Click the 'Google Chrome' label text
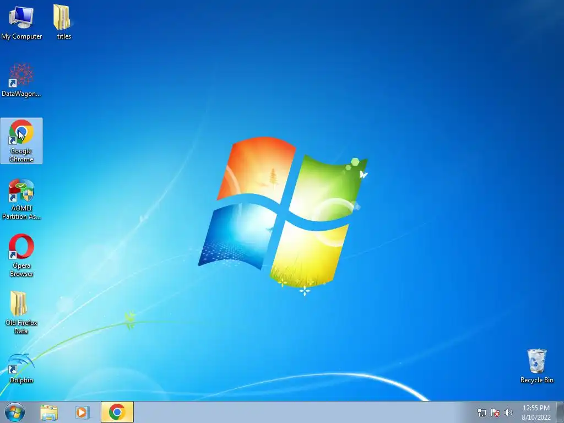564x423 pixels. click(21, 155)
